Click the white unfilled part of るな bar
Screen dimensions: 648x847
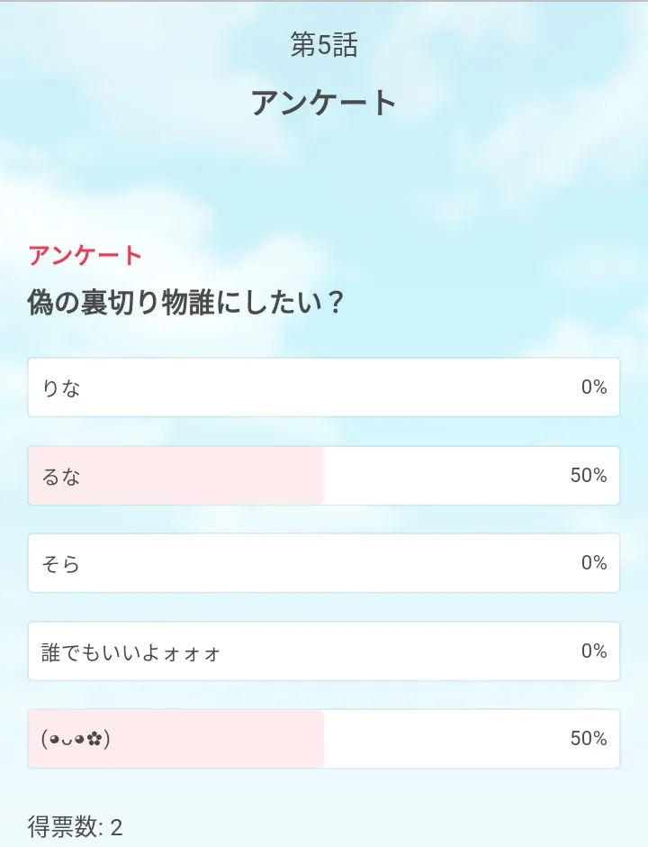click(441, 476)
